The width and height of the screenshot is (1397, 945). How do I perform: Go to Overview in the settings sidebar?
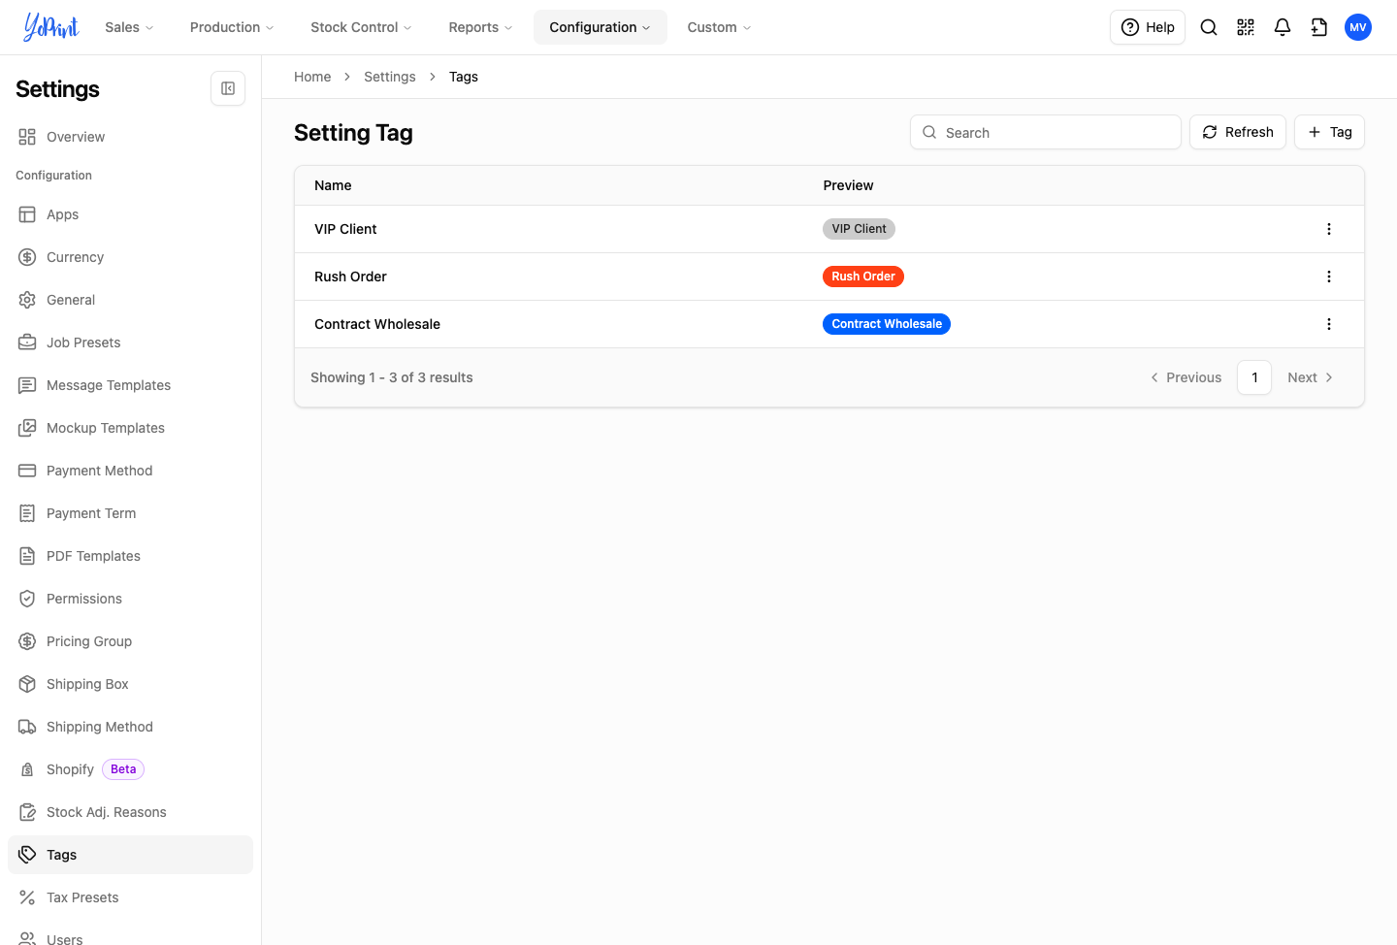130,137
